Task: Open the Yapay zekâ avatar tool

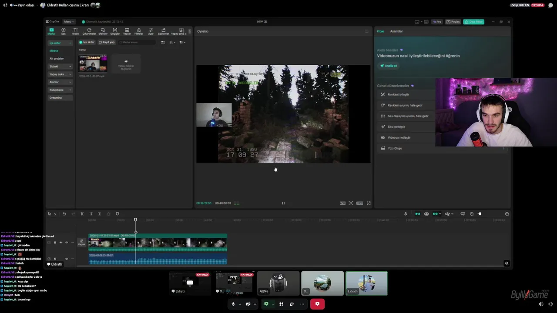Action: point(178,31)
